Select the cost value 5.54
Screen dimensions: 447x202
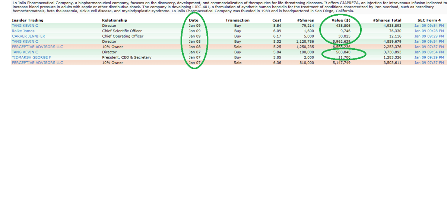point(277,26)
